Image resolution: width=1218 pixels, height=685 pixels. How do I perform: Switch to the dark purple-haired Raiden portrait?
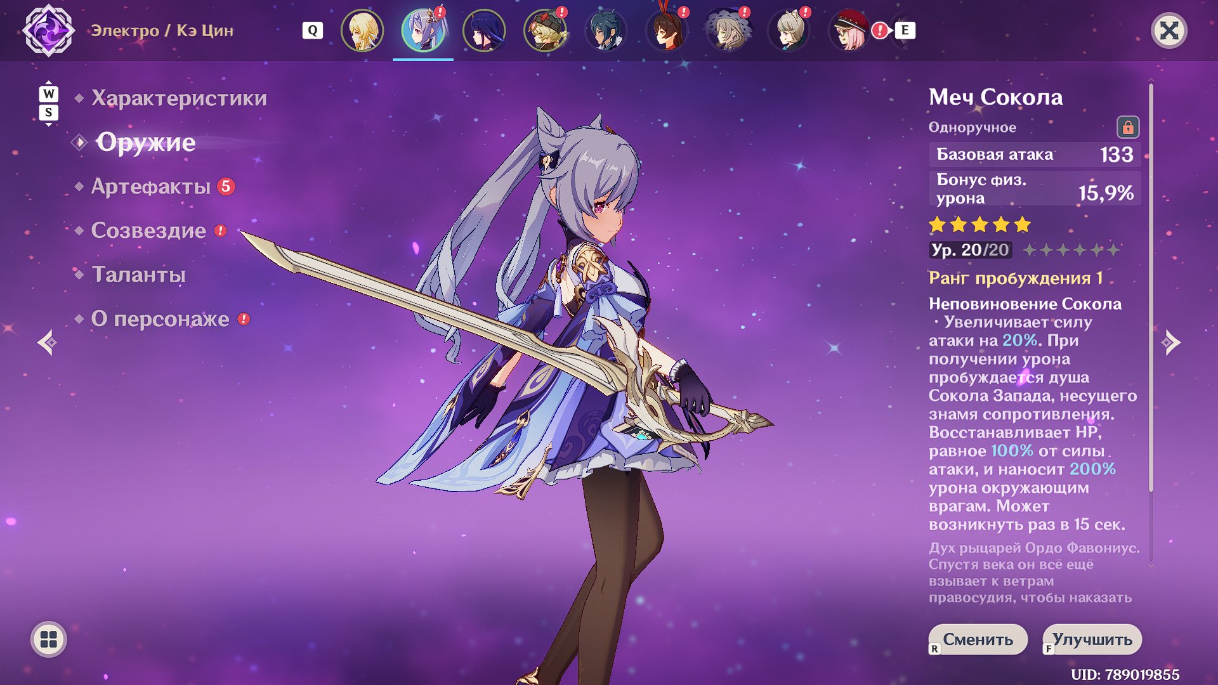tap(484, 30)
